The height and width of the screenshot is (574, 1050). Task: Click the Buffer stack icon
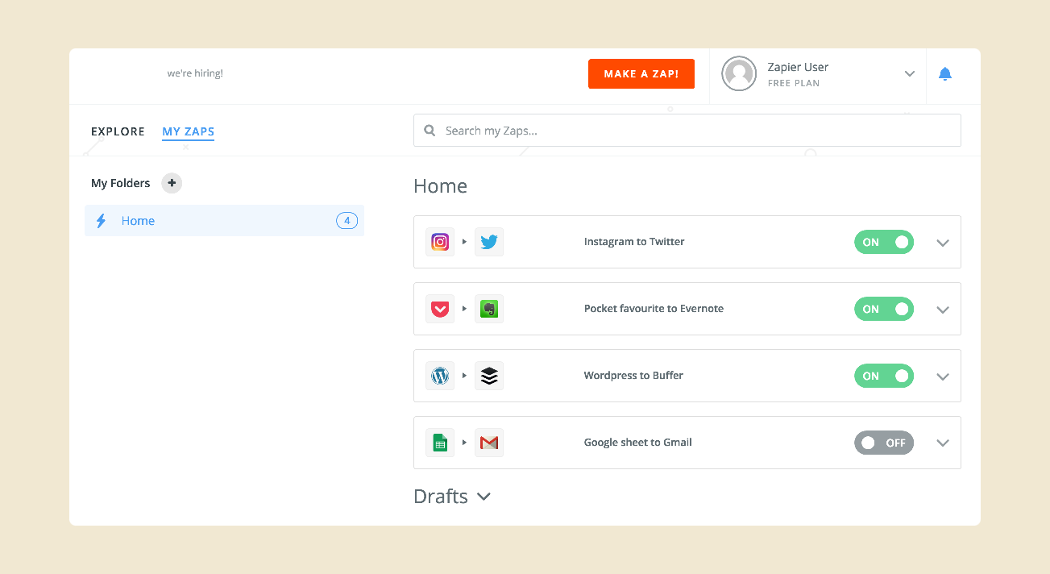click(x=489, y=376)
